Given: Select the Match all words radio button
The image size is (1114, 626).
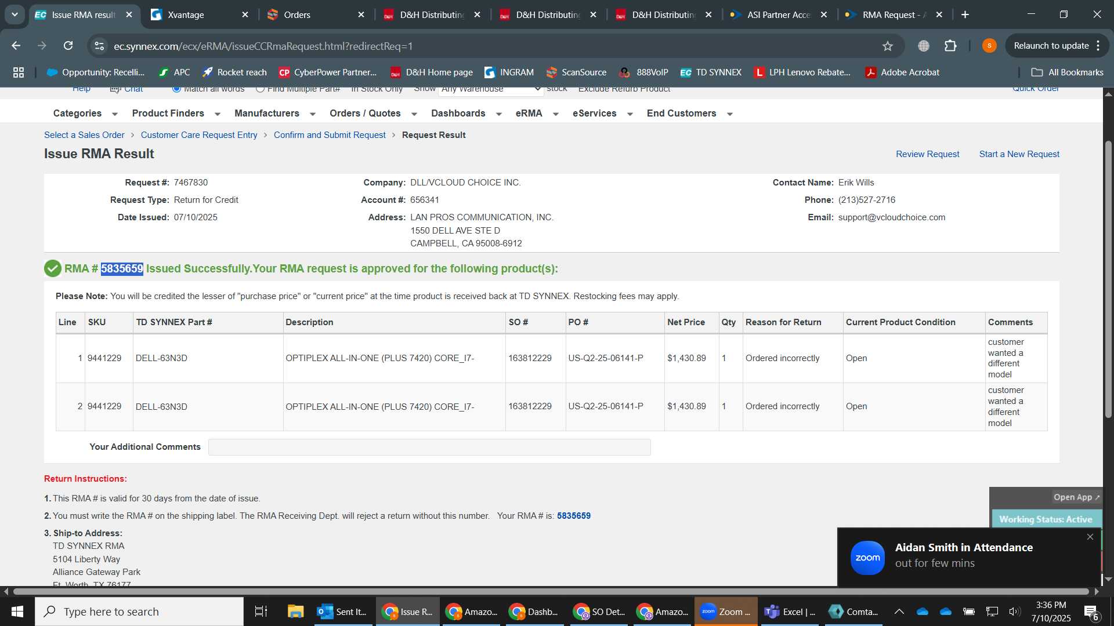Looking at the screenshot, I should point(176,89).
